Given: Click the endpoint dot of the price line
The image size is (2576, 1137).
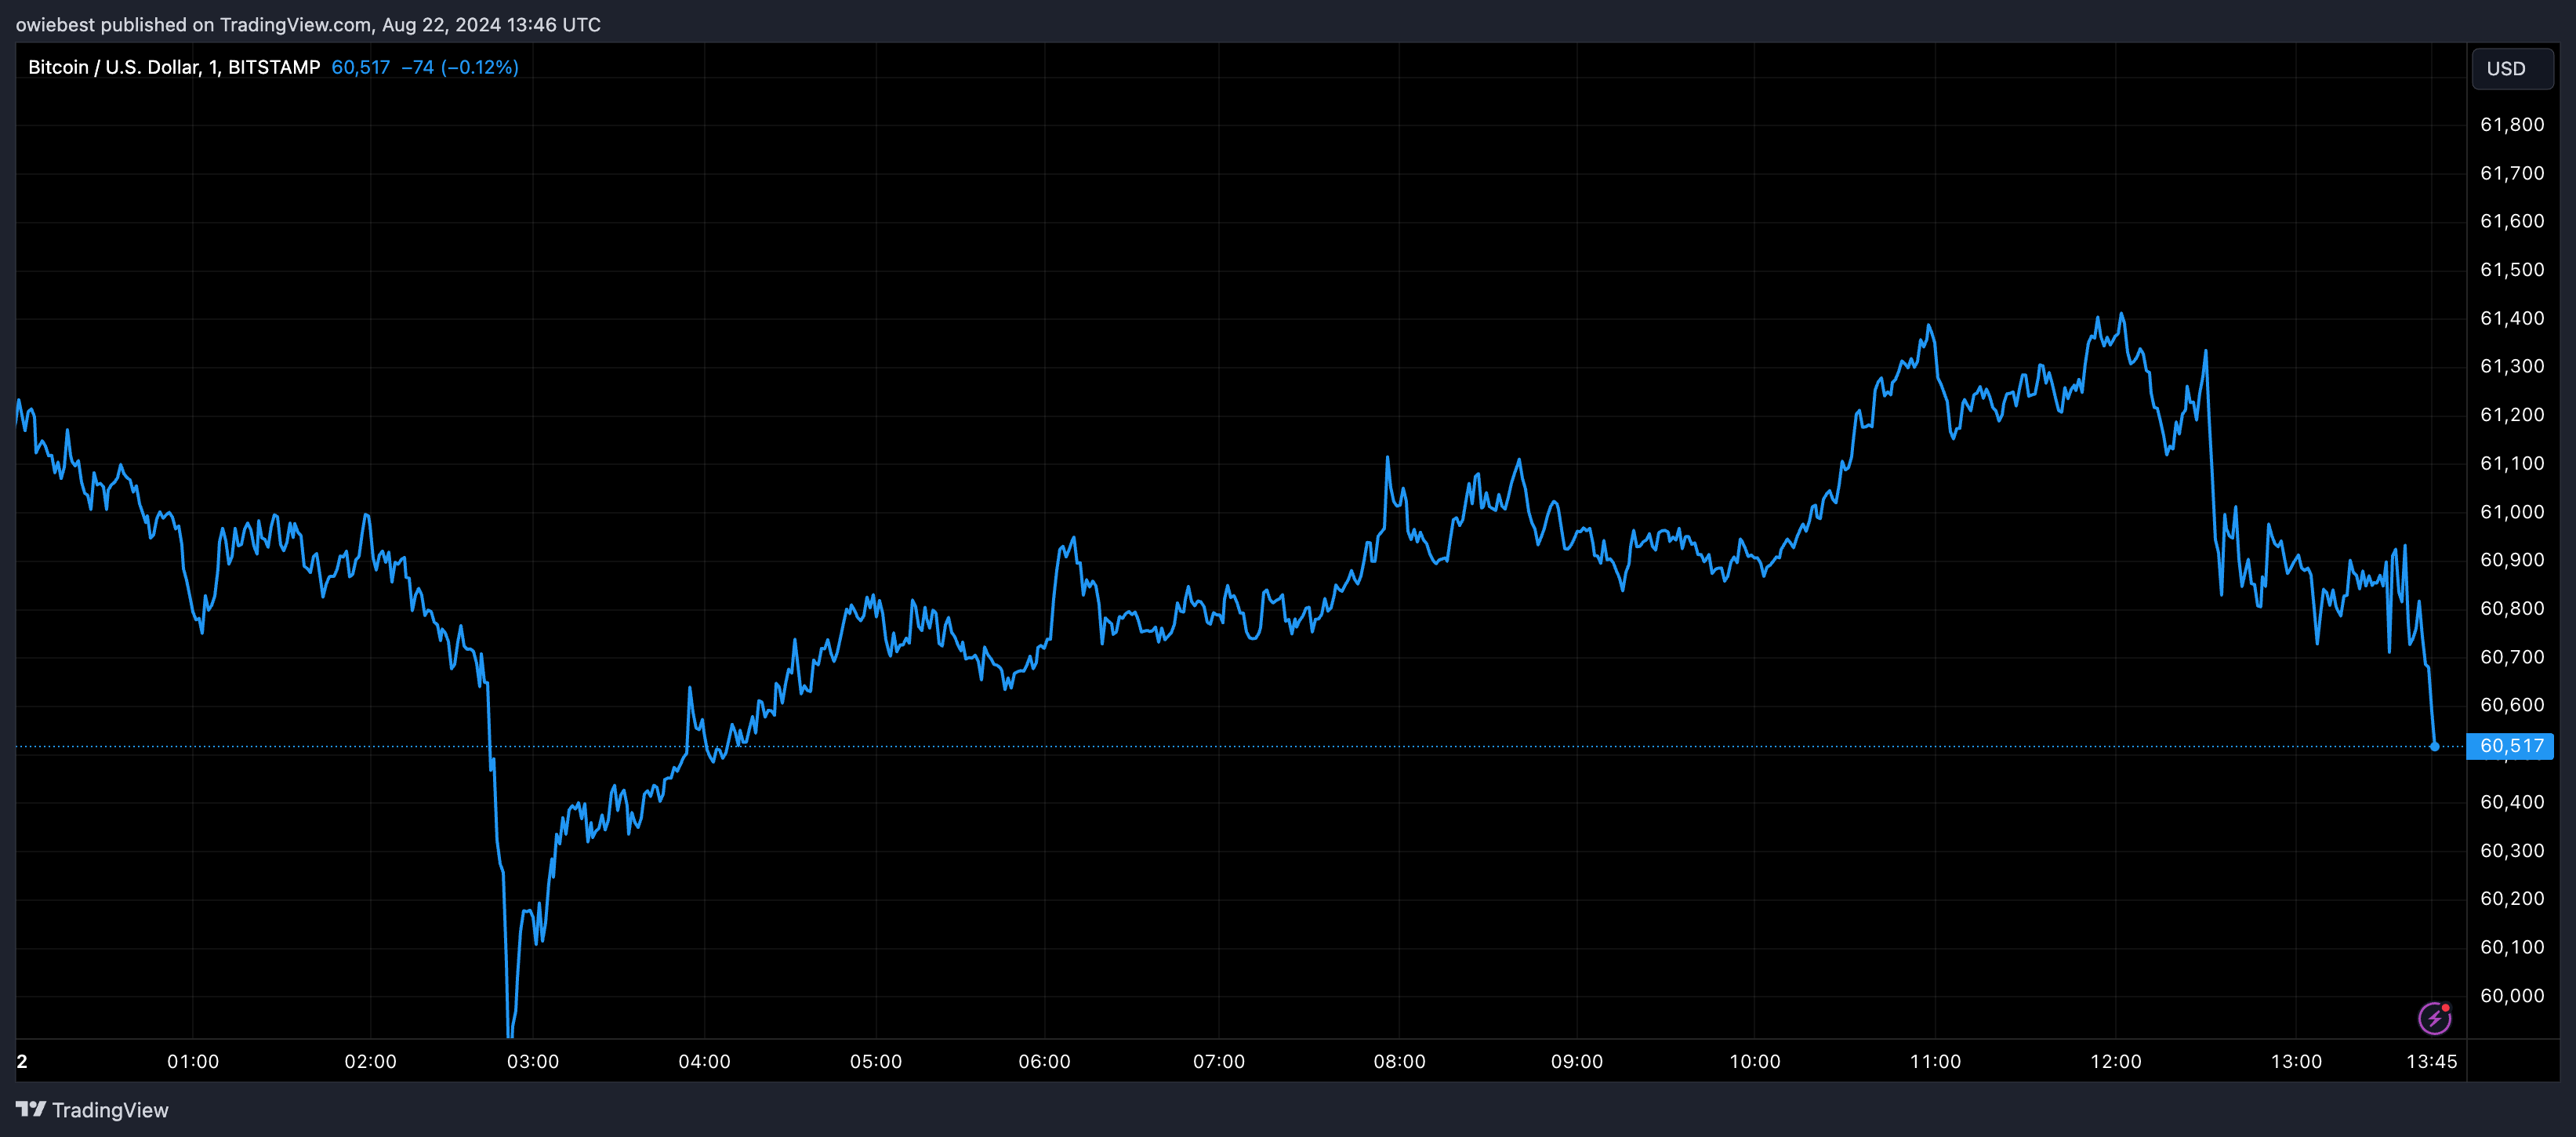Looking at the screenshot, I should (x=2434, y=746).
